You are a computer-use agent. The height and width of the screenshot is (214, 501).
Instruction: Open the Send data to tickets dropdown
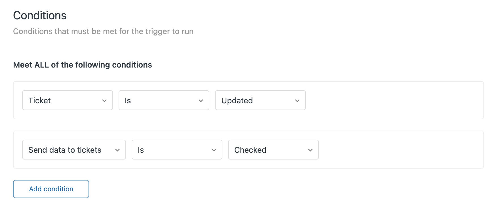pyautogui.click(x=74, y=150)
